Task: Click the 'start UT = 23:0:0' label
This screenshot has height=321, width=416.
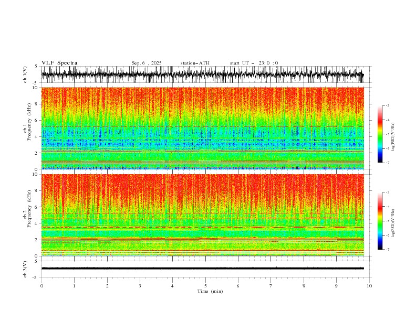Action: point(254,63)
